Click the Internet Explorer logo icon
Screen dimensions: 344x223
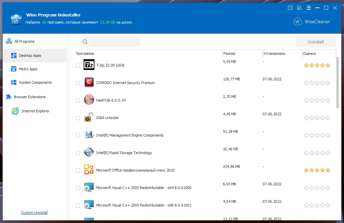pyautogui.click(x=15, y=111)
